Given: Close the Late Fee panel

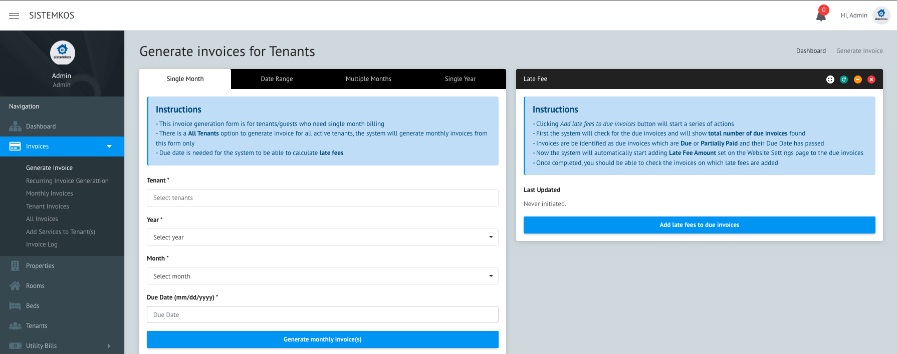Looking at the screenshot, I should [871, 79].
